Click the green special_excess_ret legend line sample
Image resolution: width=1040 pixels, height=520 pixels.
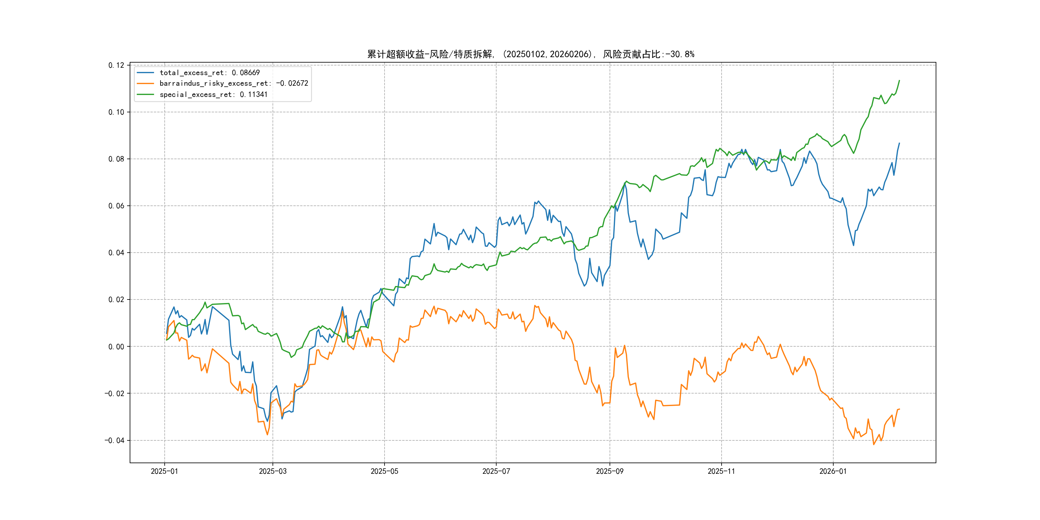(145, 94)
